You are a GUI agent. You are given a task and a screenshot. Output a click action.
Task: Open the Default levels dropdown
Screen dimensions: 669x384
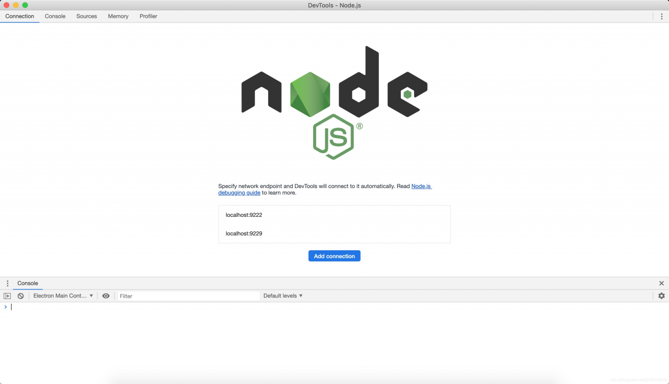coord(283,296)
